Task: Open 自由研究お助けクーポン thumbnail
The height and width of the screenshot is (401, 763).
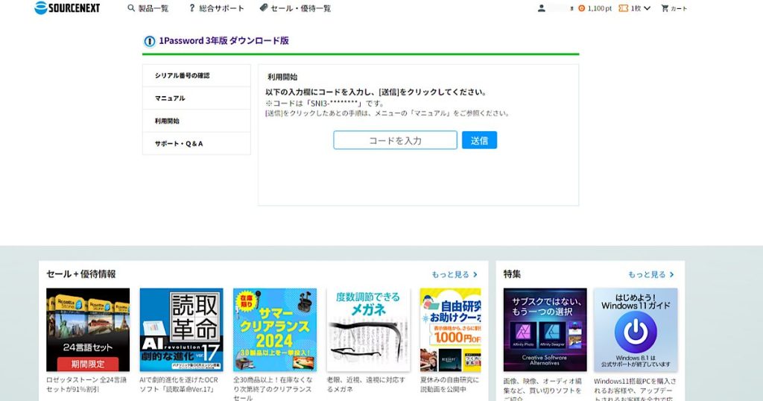Action: (x=451, y=329)
